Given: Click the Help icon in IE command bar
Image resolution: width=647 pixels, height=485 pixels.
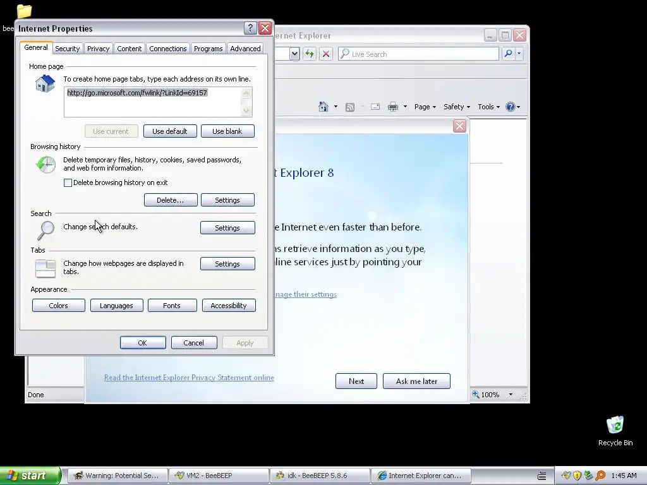Looking at the screenshot, I should pyautogui.click(x=511, y=107).
